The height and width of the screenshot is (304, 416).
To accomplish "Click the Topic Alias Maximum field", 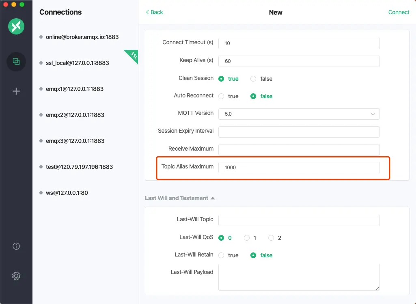I will pyautogui.click(x=299, y=167).
